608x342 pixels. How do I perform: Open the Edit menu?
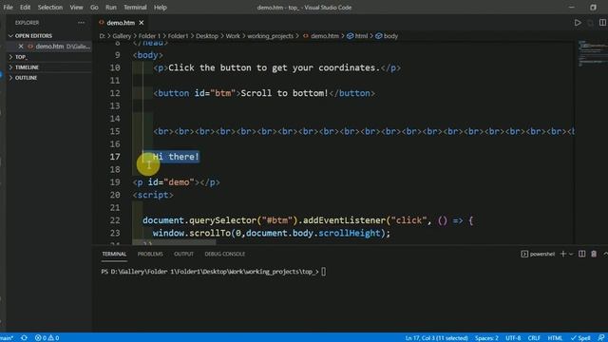point(26,7)
